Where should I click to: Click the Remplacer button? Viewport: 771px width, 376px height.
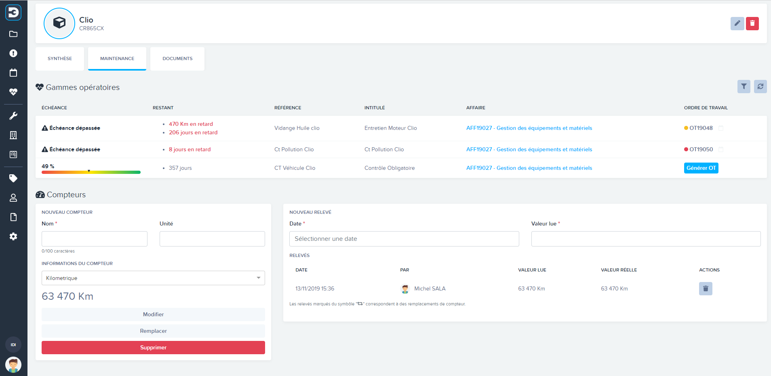tap(153, 331)
